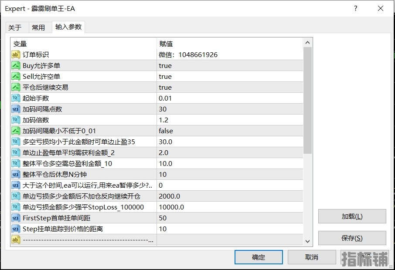
Task: Click the integer icon beside Step挂单追踪到价格的距离
Action: coord(16,229)
